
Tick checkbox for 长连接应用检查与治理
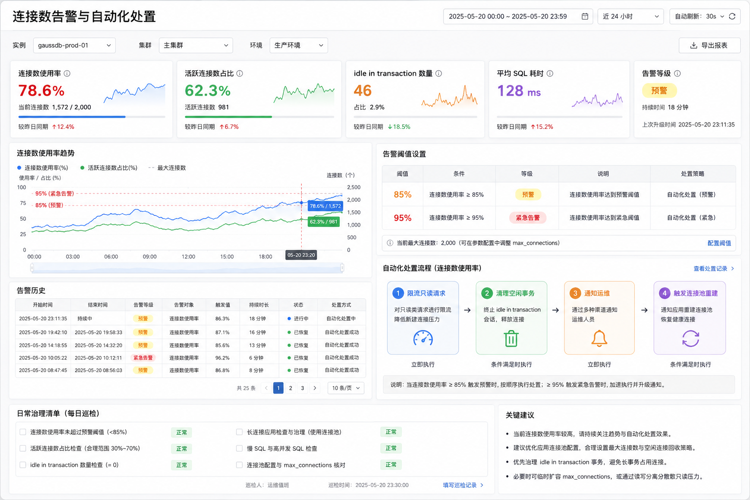point(239,432)
